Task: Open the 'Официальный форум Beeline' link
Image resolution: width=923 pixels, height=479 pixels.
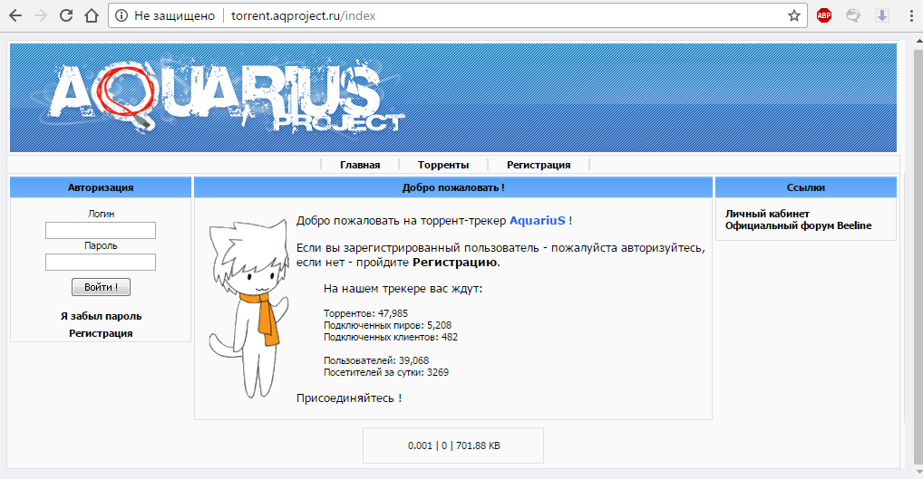Action: tap(798, 225)
